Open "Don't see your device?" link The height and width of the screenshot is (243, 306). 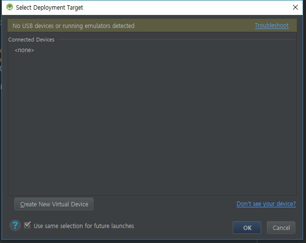[266, 204]
